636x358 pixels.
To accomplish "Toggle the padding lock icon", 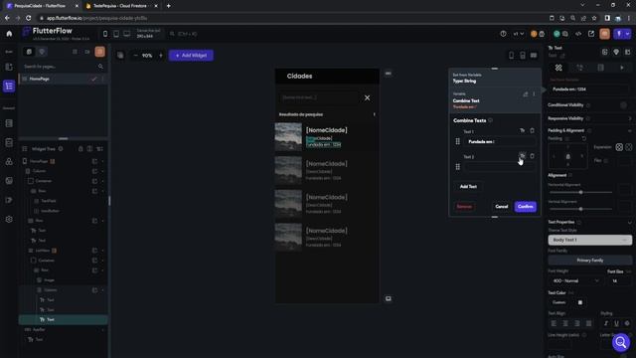I will pyautogui.click(x=567, y=156).
